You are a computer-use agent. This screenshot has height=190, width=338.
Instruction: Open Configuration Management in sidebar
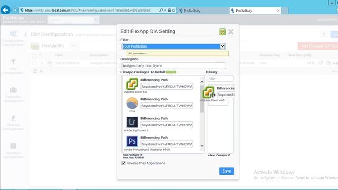click(13, 39)
